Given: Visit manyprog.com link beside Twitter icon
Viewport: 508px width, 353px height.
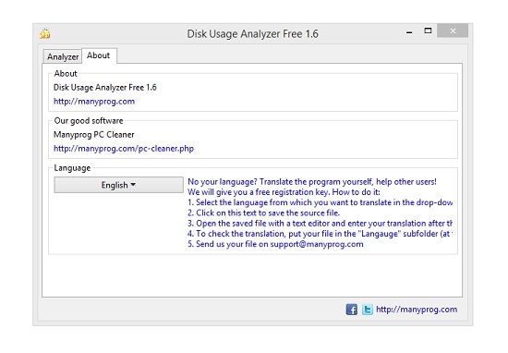Looking at the screenshot, I should pos(417,310).
